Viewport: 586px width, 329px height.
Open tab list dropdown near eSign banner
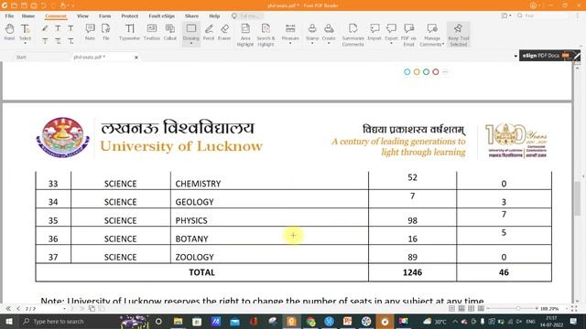515,56
